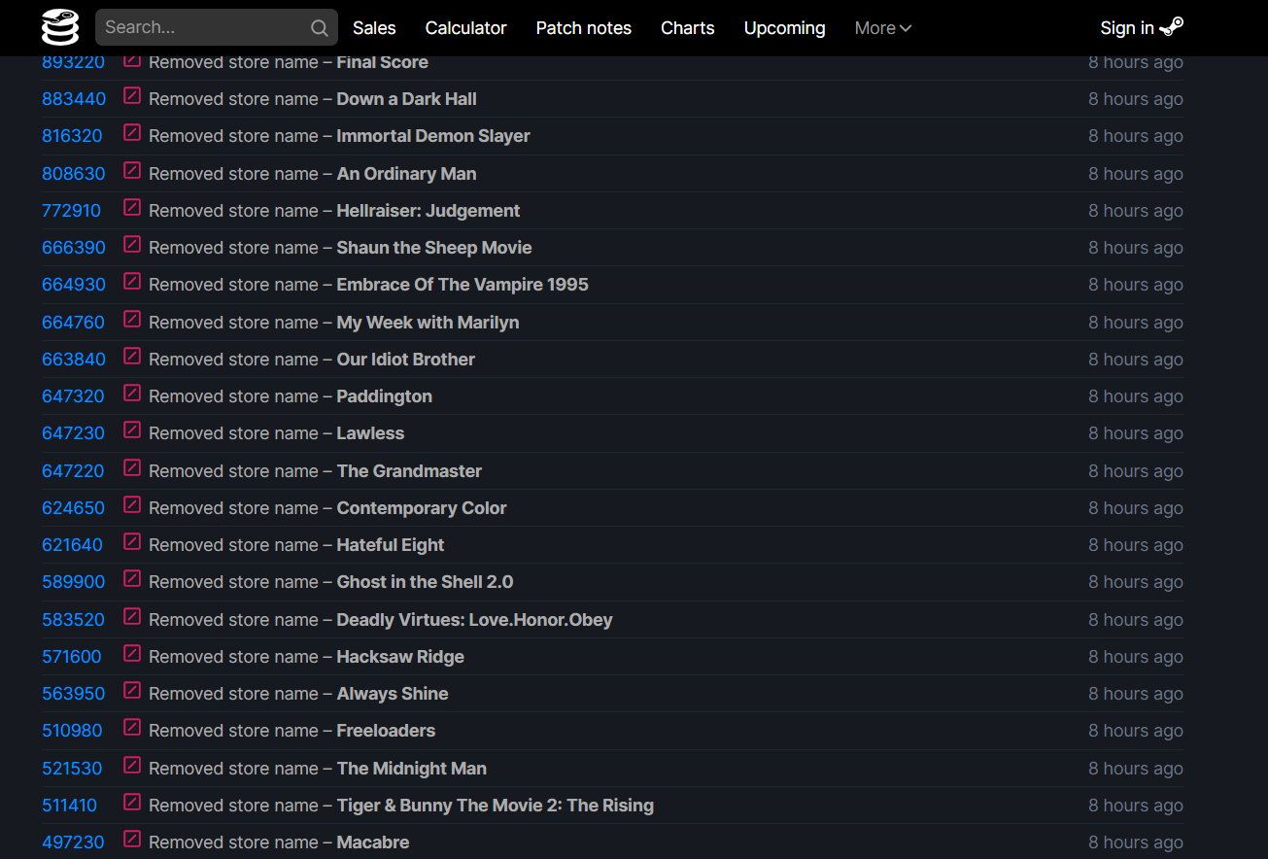Click the edit icon for Contemporary Color
Screen dimensions: 1268x859
click(x=132, y=505)
